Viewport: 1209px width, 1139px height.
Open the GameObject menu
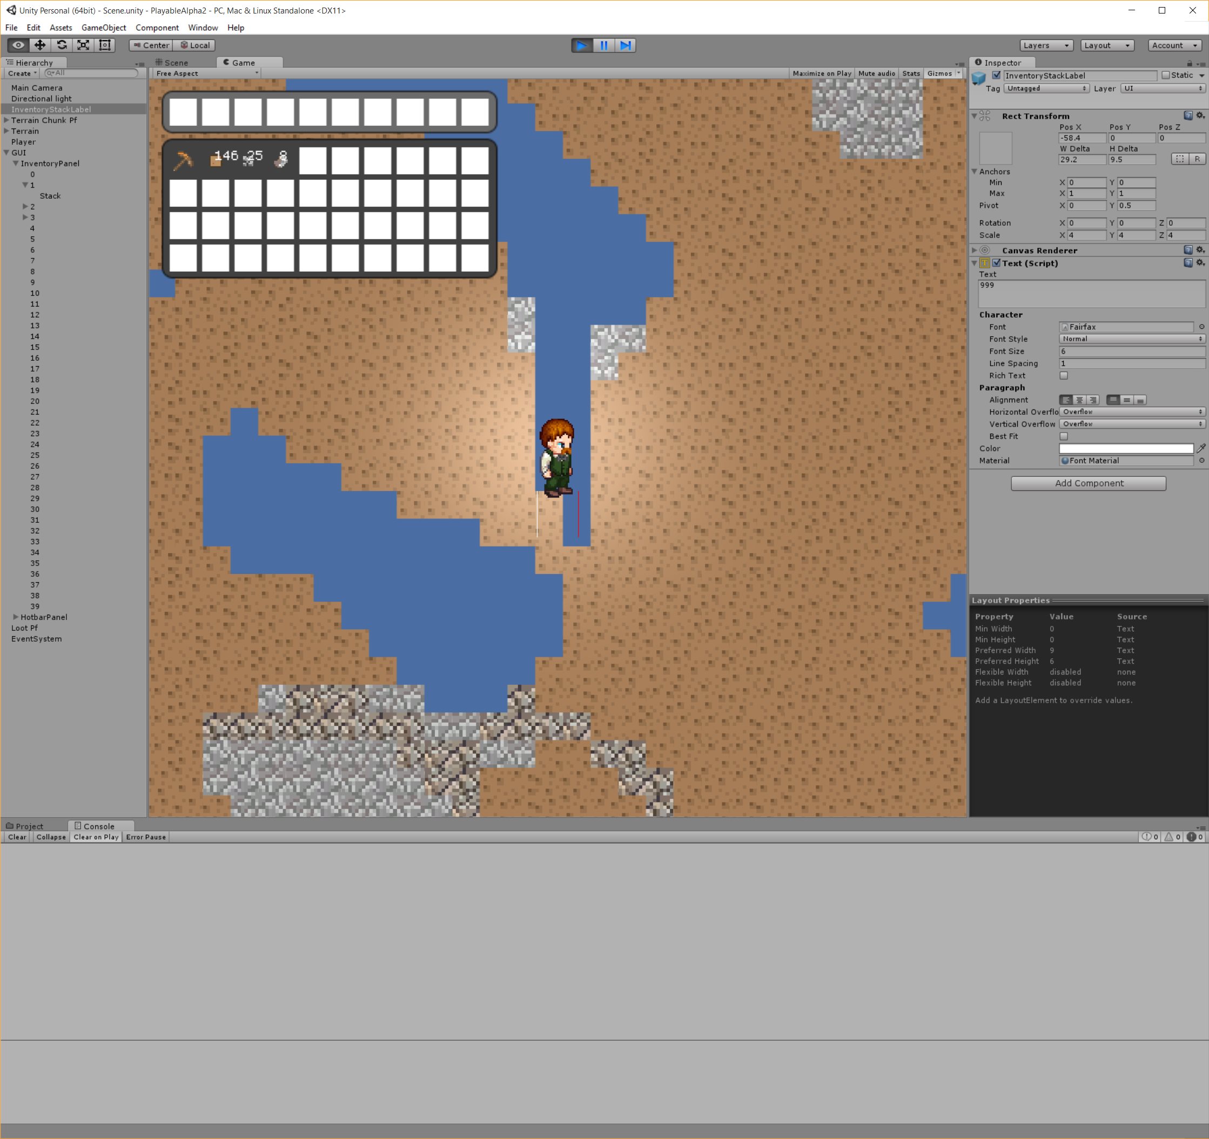pos(103,28)
